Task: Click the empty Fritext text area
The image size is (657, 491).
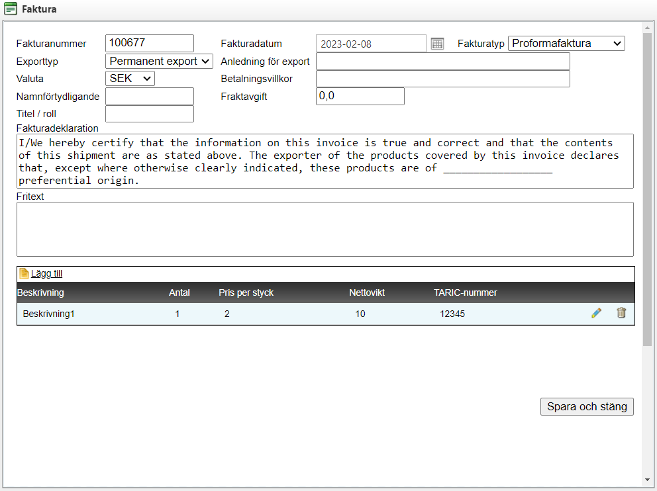Action: coord(325,229)
